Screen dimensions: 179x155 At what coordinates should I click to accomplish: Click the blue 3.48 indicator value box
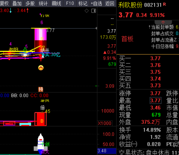[107, 151]
